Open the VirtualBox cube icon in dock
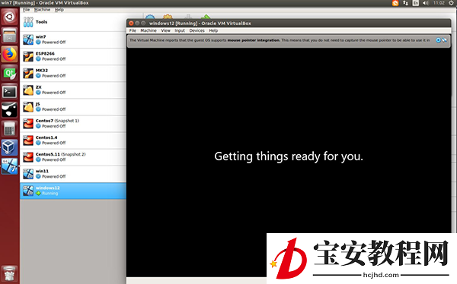Screen dimensions: 457x284 (9, 147)
